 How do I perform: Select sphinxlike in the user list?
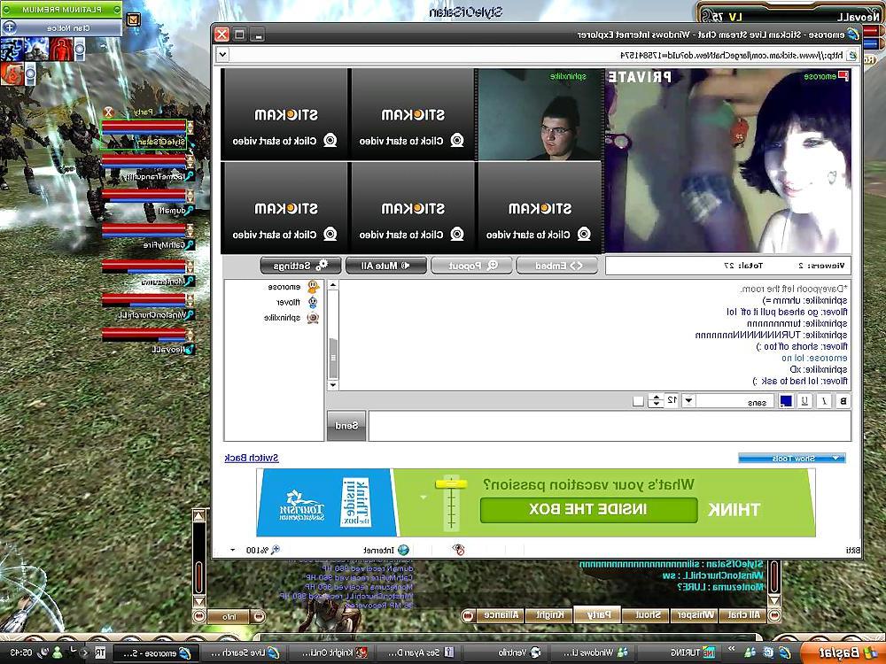282,317
